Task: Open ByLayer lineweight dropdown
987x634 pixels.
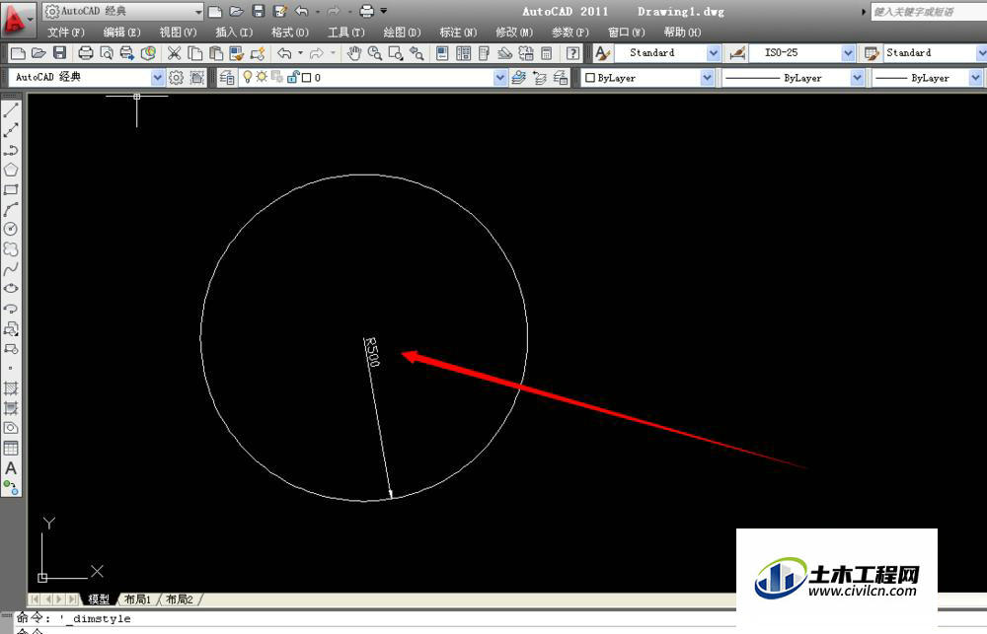Action: pyautogui.click(x=976, y=78)
